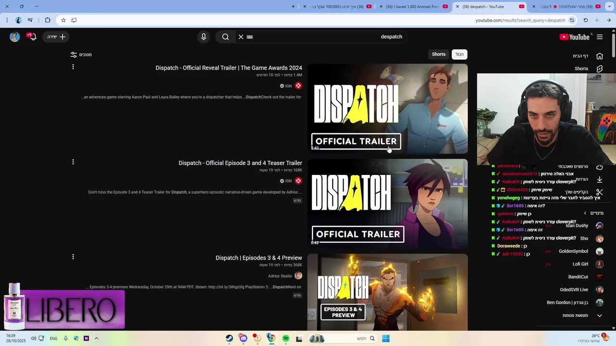Open Your clips scissors icon in sidebar
Screen dimensions: 616x346
point(600,192)
